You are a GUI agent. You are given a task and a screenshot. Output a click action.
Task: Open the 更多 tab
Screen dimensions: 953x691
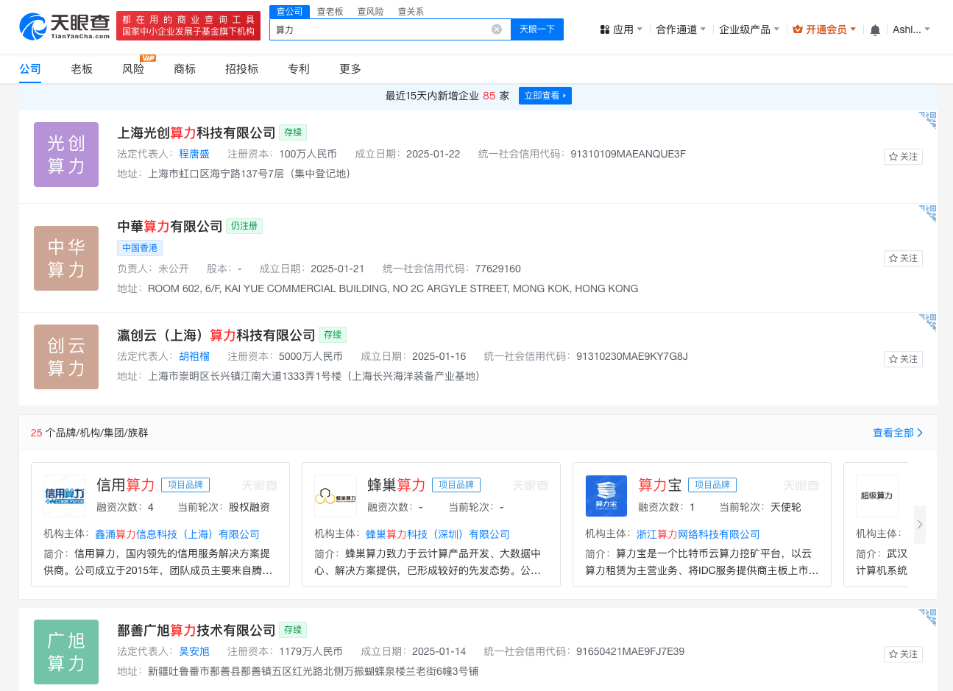point(350,68)
